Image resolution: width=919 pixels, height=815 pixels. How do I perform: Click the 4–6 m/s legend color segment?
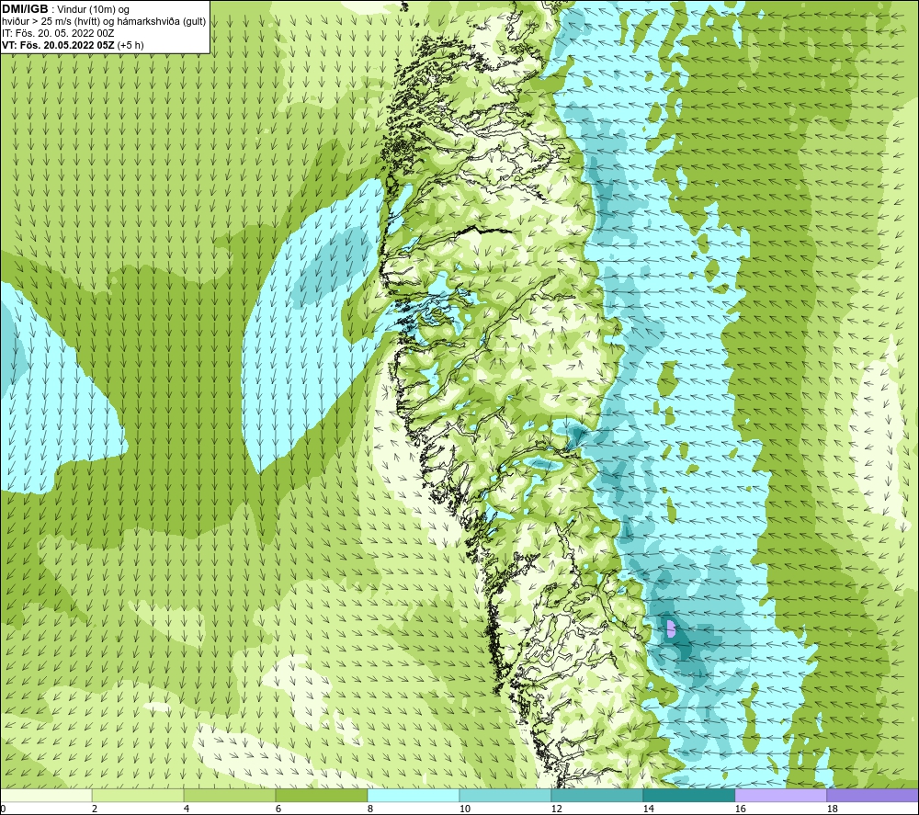(230, 795)
